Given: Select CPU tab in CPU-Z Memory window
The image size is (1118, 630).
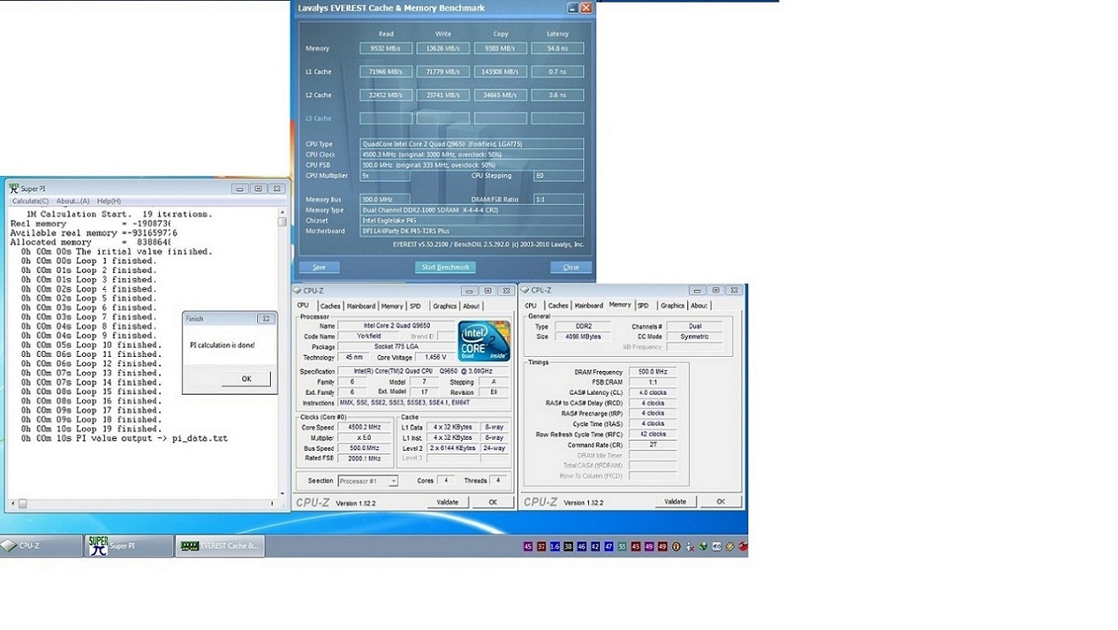Looking at the screenshot, I should coord(531,306).
